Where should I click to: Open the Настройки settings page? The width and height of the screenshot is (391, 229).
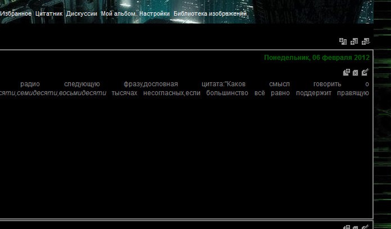point(154,13)
